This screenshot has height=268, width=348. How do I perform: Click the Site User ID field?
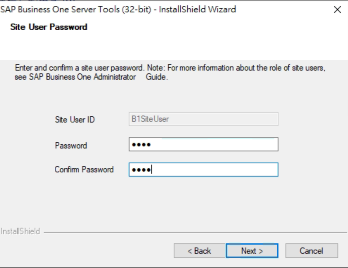click(204, 119)
